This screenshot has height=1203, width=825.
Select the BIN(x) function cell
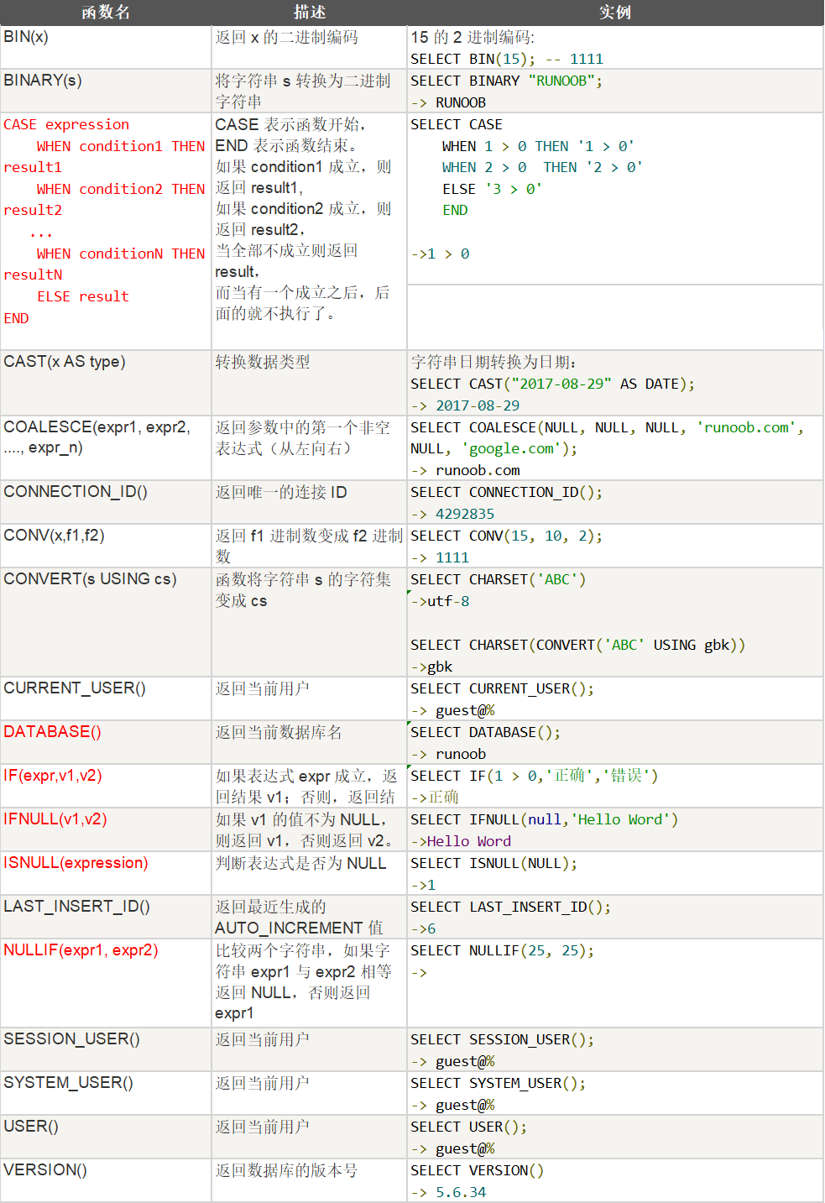[x=27, y=37]
